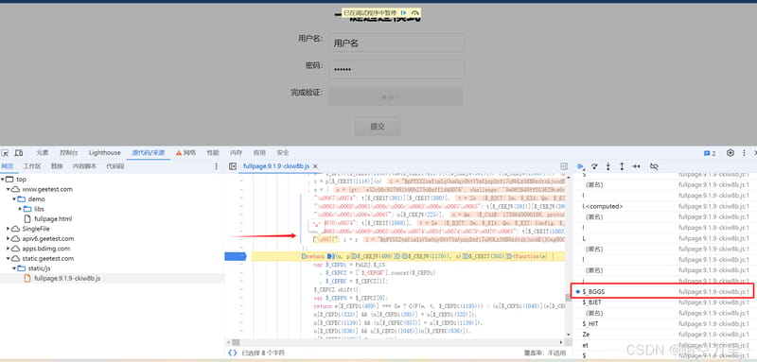Open the 网络 panel tab
Viewport: 757px width, 362px height.
tap(185, 153)
